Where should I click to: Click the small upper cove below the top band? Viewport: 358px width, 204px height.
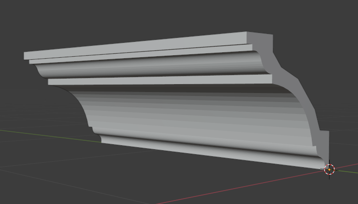point(149,67)
